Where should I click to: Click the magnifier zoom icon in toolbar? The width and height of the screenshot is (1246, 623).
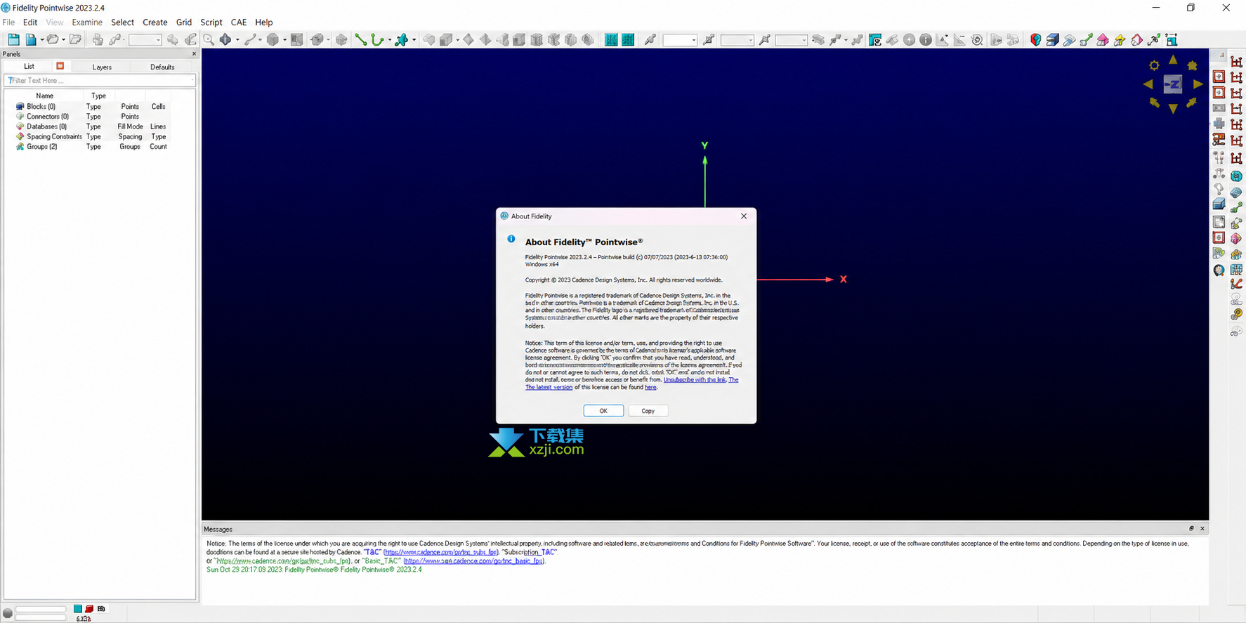point(209,40)
